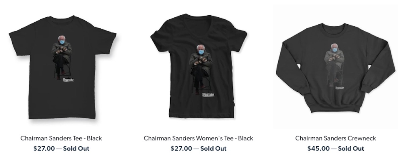Image resolution: width=403 pixels, height=163 pixels.
Task: Click the seated figure graphic on the crewneck
Action: [334, 64]
